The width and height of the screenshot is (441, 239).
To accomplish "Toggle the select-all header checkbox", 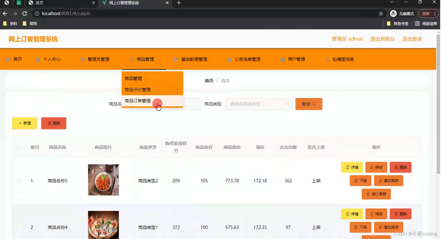I will pos(19,147).
